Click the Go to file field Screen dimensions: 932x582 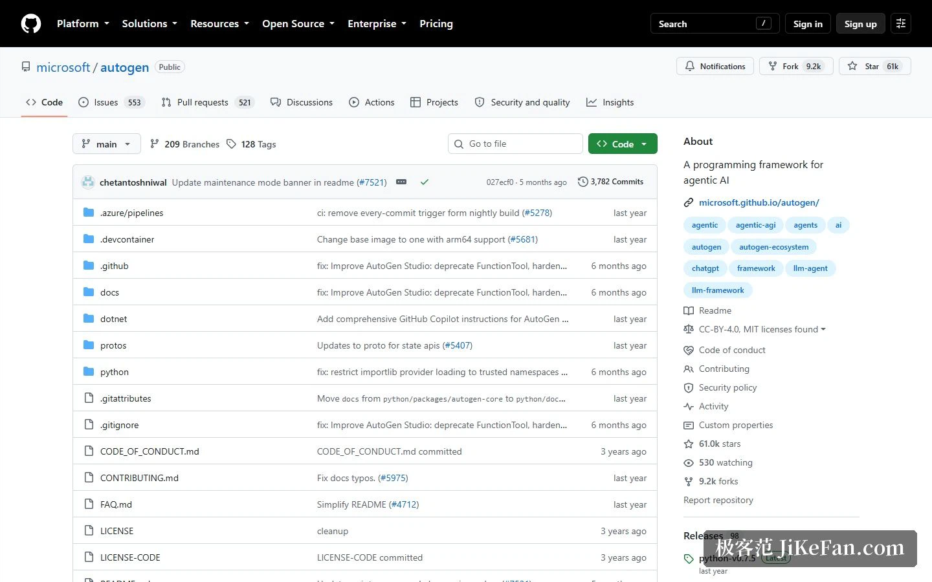pyautogui.click(x=515, y=144)
